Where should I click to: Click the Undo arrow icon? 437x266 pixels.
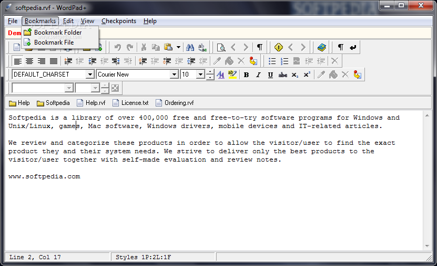[x=118, y=48]
